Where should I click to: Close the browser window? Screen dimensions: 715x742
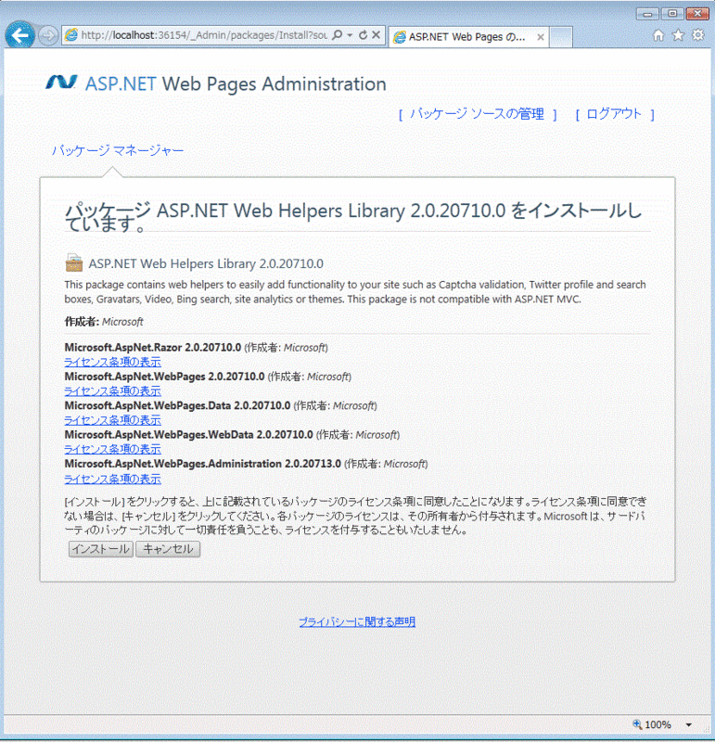pyautogui.click(x=697, y=14)
